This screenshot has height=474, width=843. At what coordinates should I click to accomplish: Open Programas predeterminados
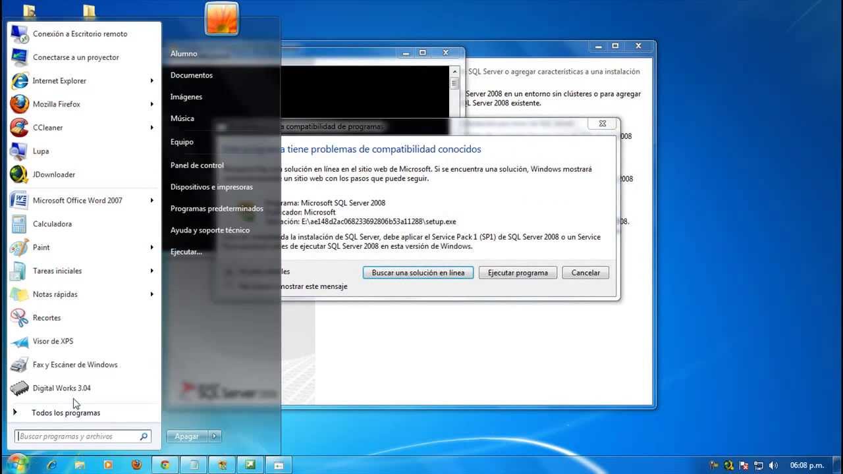click(x=217, y=209)
